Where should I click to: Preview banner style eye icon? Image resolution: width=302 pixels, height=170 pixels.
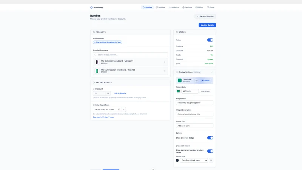(x=211, y=160)
